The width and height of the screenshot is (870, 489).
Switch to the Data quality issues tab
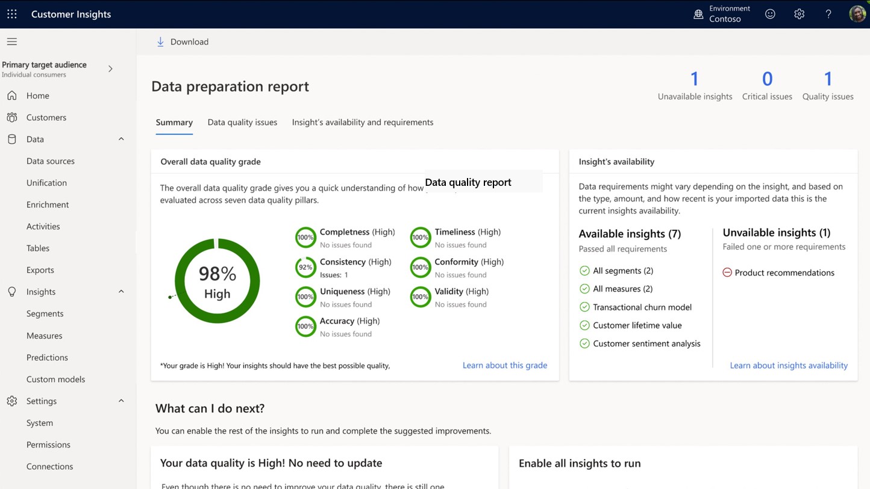242,122
